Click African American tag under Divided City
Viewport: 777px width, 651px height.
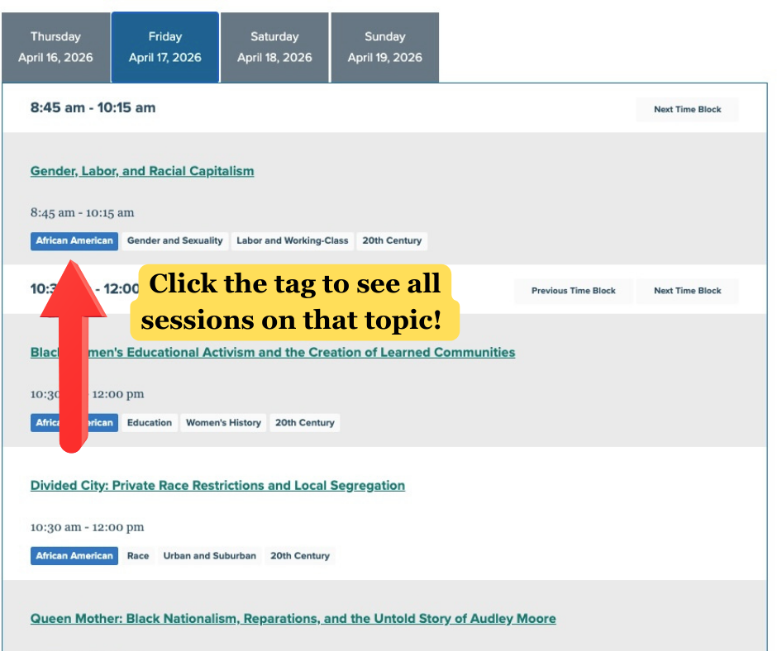point(74,556)
